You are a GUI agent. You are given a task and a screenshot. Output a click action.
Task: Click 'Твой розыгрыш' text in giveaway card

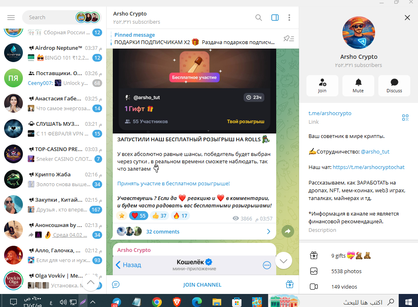246,121
